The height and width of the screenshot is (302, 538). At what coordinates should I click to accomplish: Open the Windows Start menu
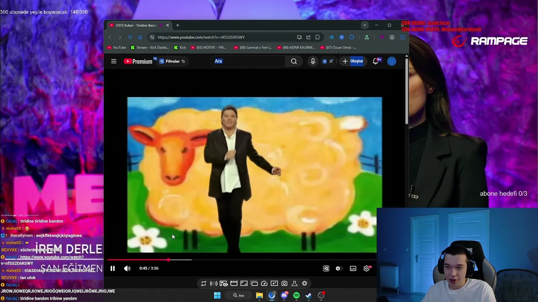point(217,295)
